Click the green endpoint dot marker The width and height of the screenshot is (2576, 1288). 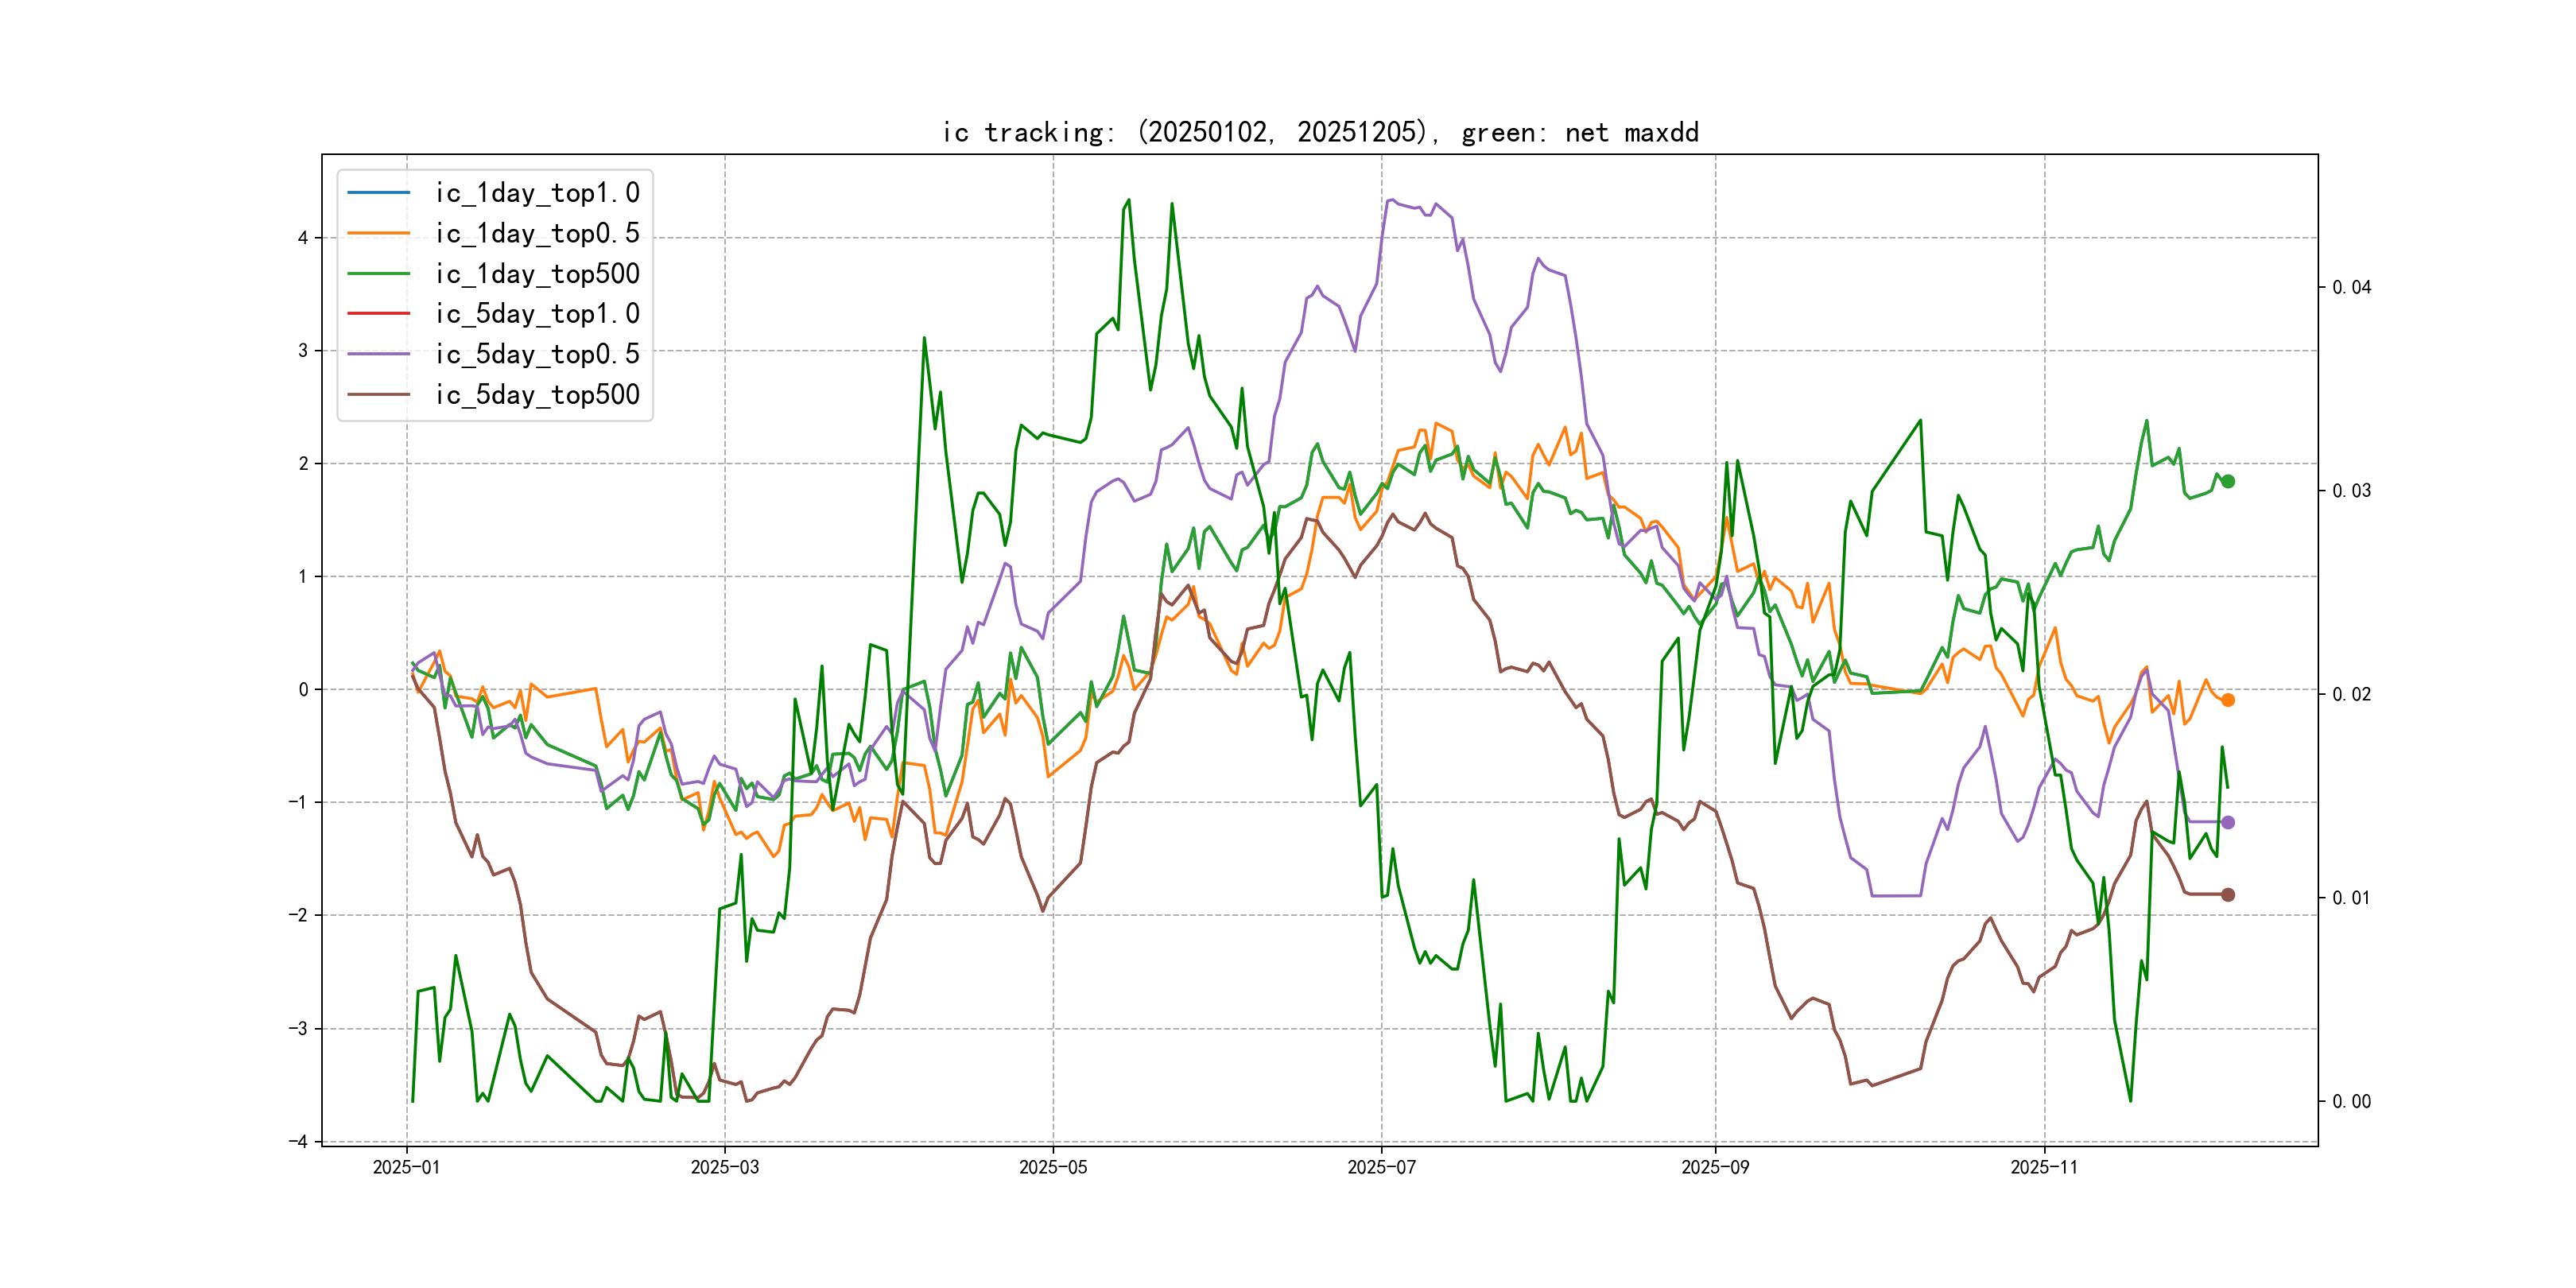(x=2227, y=481)
